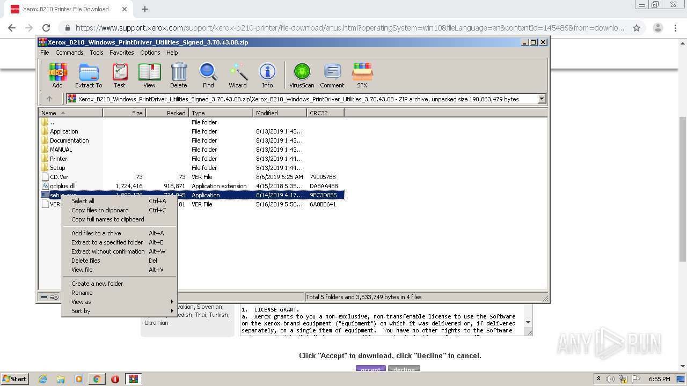The width and height of the screenshot is (687, 386).
Task: Select the Documentation folder row
Action: coord(192,140)
